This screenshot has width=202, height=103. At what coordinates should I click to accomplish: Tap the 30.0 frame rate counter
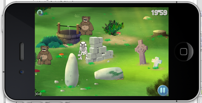click(x=38, y=94)
